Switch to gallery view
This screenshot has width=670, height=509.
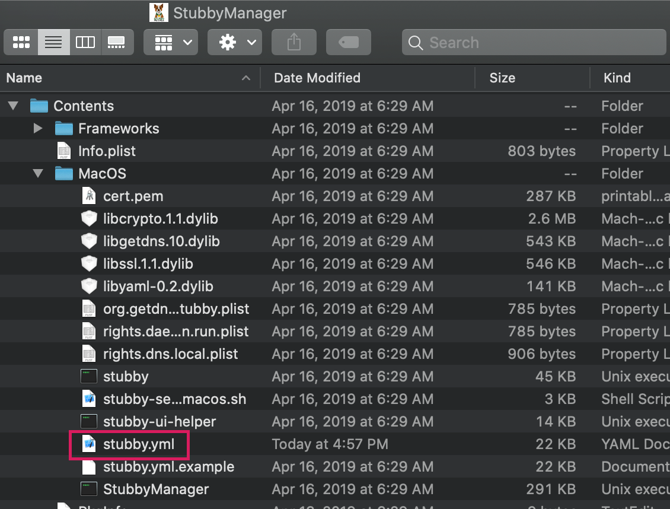point(117,42)
